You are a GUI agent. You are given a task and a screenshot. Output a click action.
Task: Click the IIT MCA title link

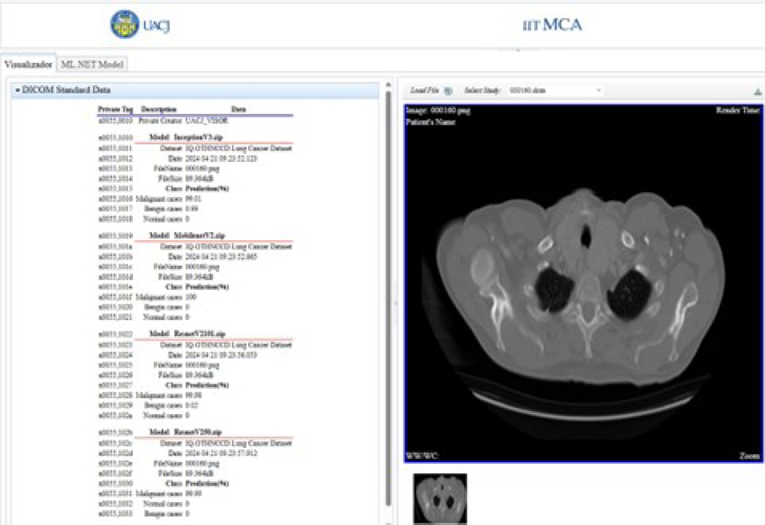[551, 25]
